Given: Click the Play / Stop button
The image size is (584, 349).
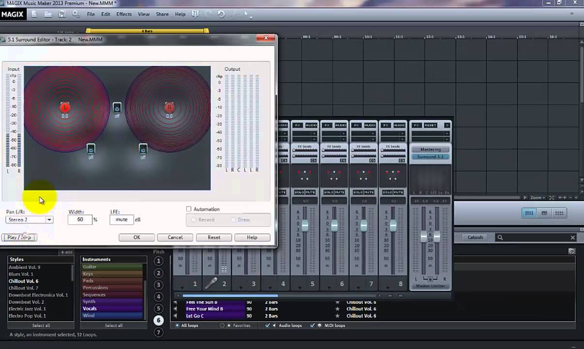Looking at the screenshot, I should click(19, 238).
